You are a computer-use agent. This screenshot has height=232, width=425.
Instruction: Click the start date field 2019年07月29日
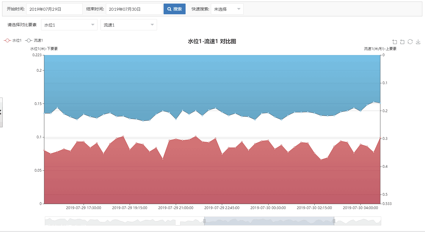54,9
